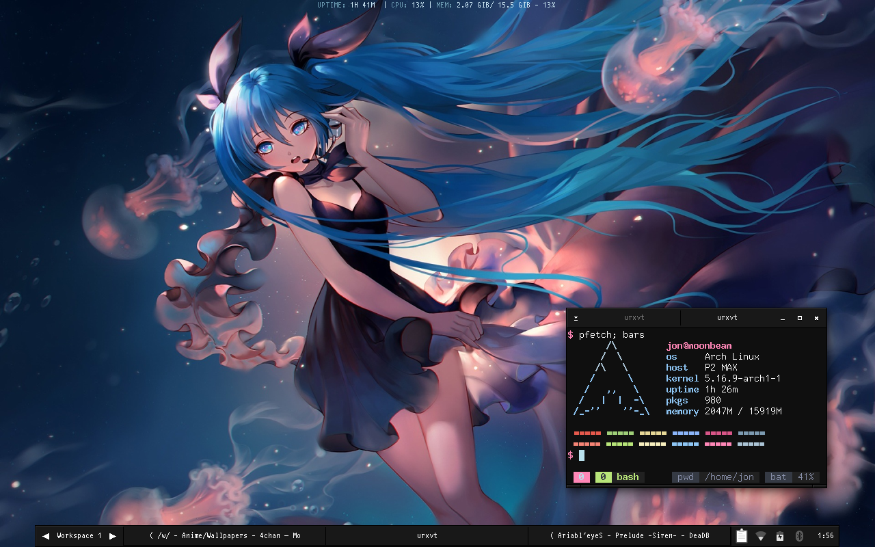Click the 'Arch Linux' os value
This screenshot has height=547, width=875.
point(732,357)
